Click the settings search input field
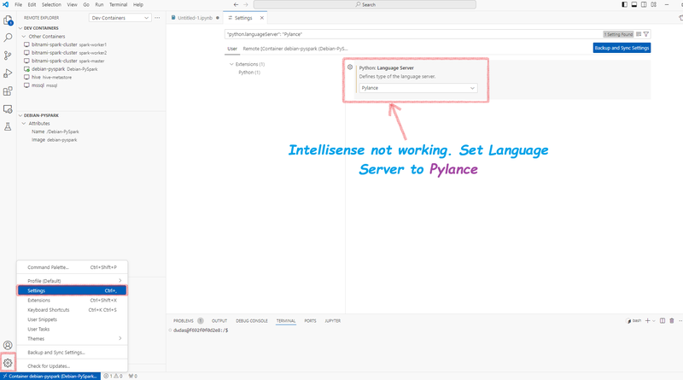 413,34
